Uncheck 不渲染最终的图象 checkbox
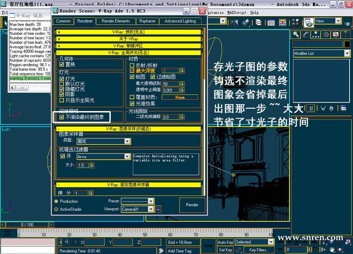This screenshot has width=353, height=254. (62, 117)
